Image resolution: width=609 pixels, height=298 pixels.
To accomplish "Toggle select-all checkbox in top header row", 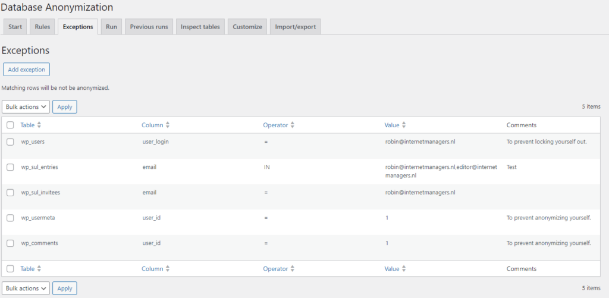I will coord(10,126).
